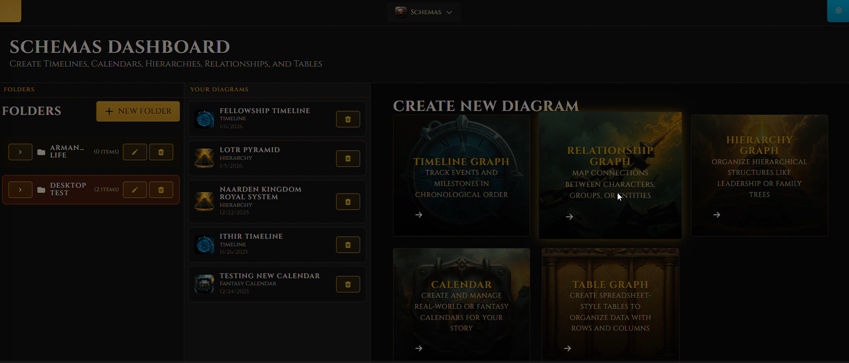The height and width of the screenshot is (363, 849).
Task: Click the New Folder button
Action: 138,111
